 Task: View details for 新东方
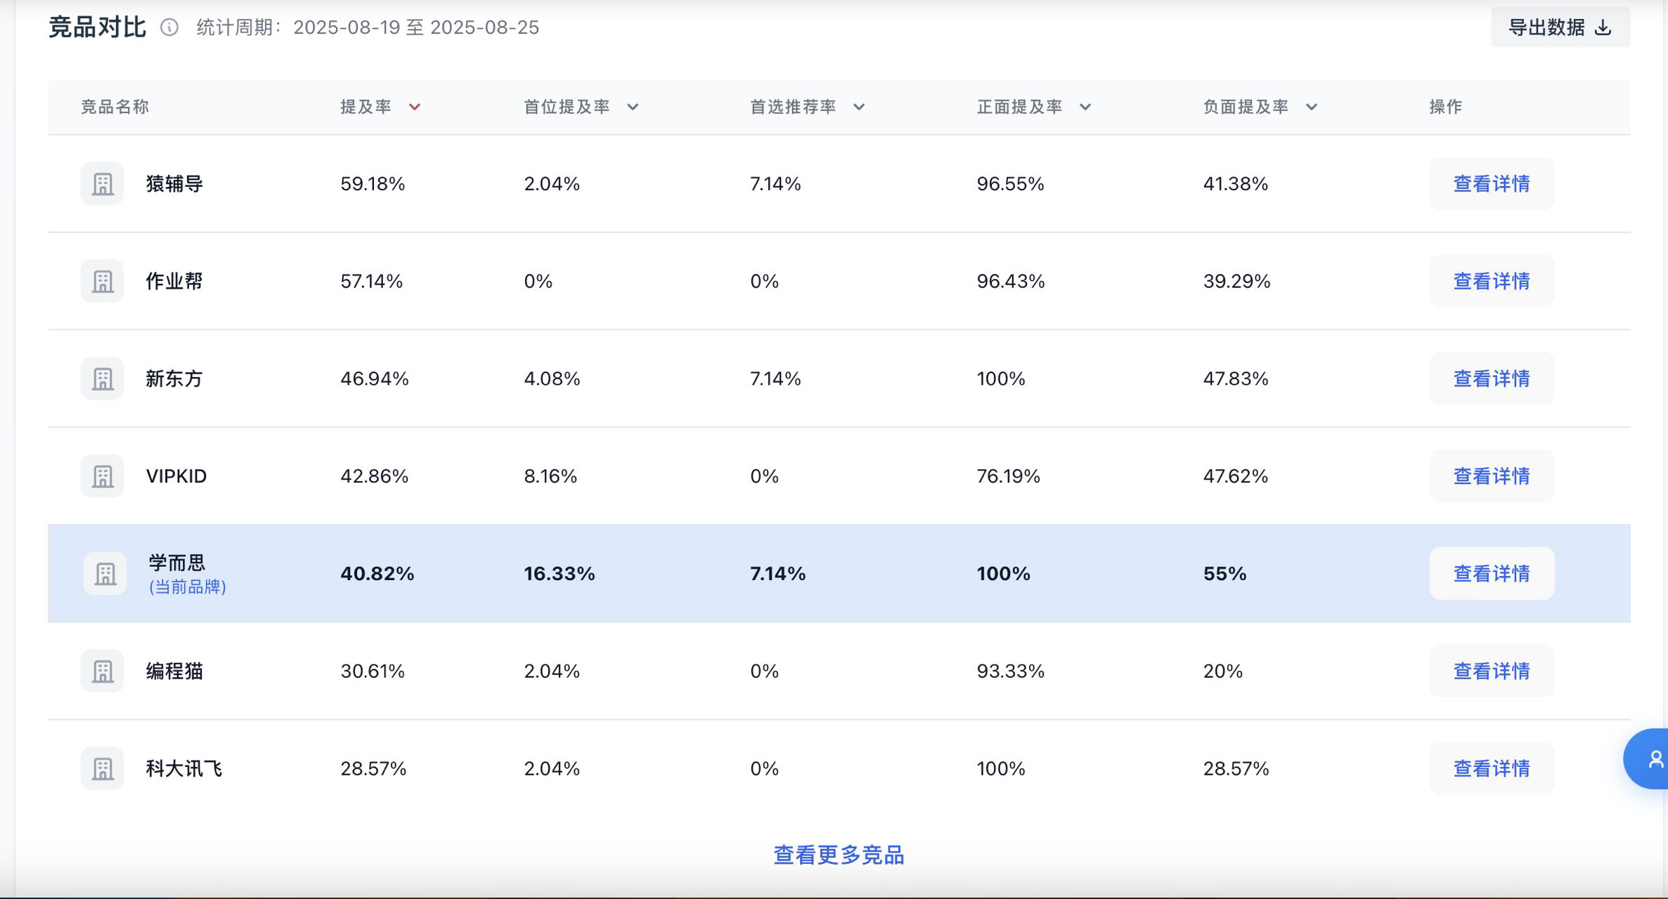[1492, 379]
